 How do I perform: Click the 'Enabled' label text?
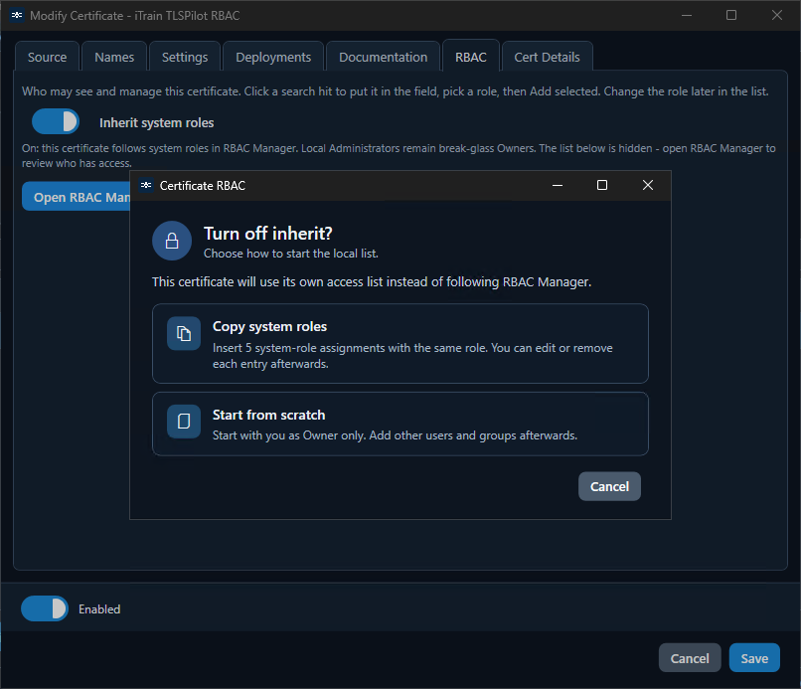point(99,609)
